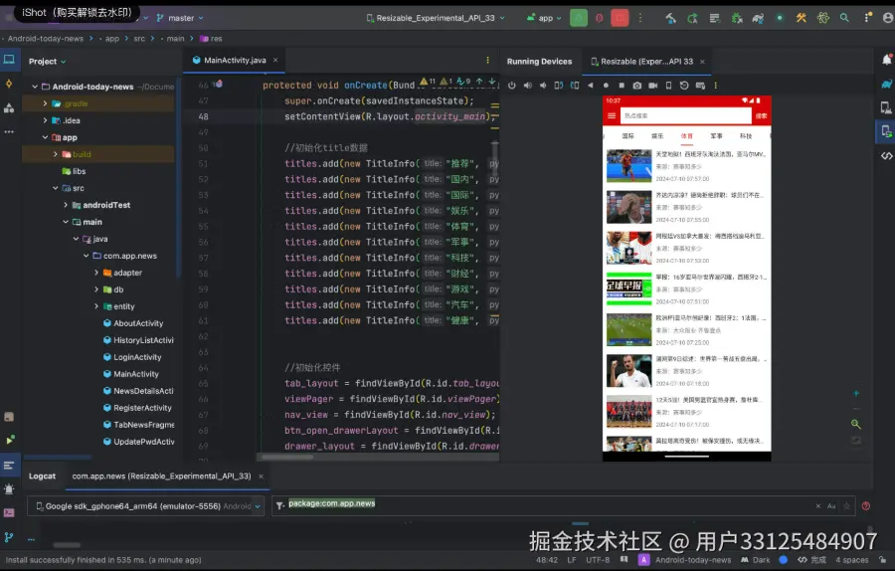The height and width of the screenshot is (571, 895).
Task: Click the emulator Rotate Left icon
Action: [559, 86]
